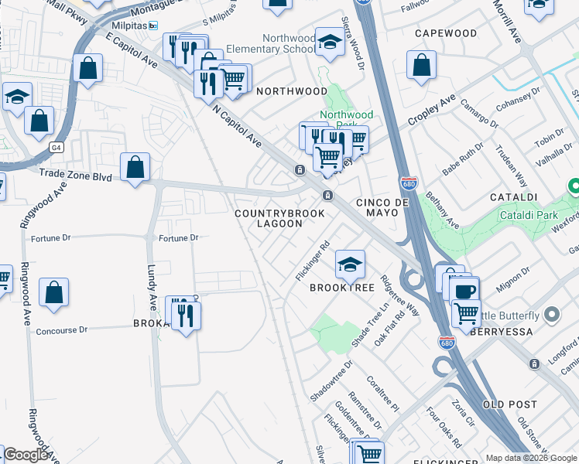This screenshot has width=579, height=464.
Task: Open the front shopping cart marker by Cropley Ave
Action: pyautogui.click(x=328, y=160)
